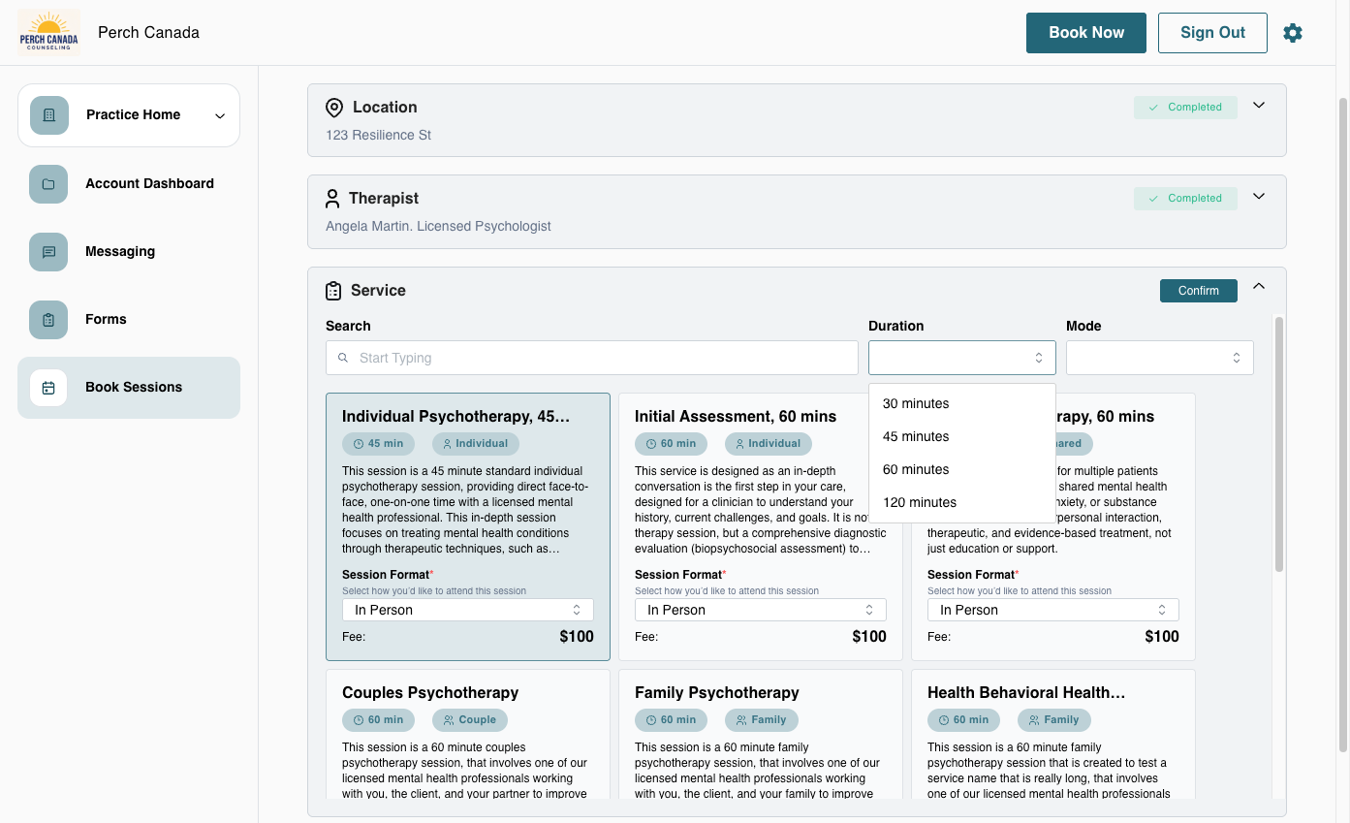Select Book Sessions in the sidebar

tap(129, 388)
